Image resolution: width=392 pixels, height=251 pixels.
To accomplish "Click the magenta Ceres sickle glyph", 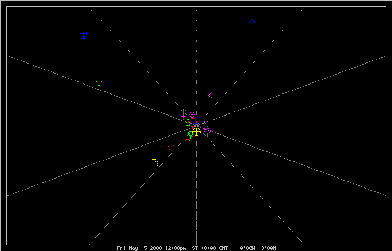I will pyautogui.click(x=207, y=132).
